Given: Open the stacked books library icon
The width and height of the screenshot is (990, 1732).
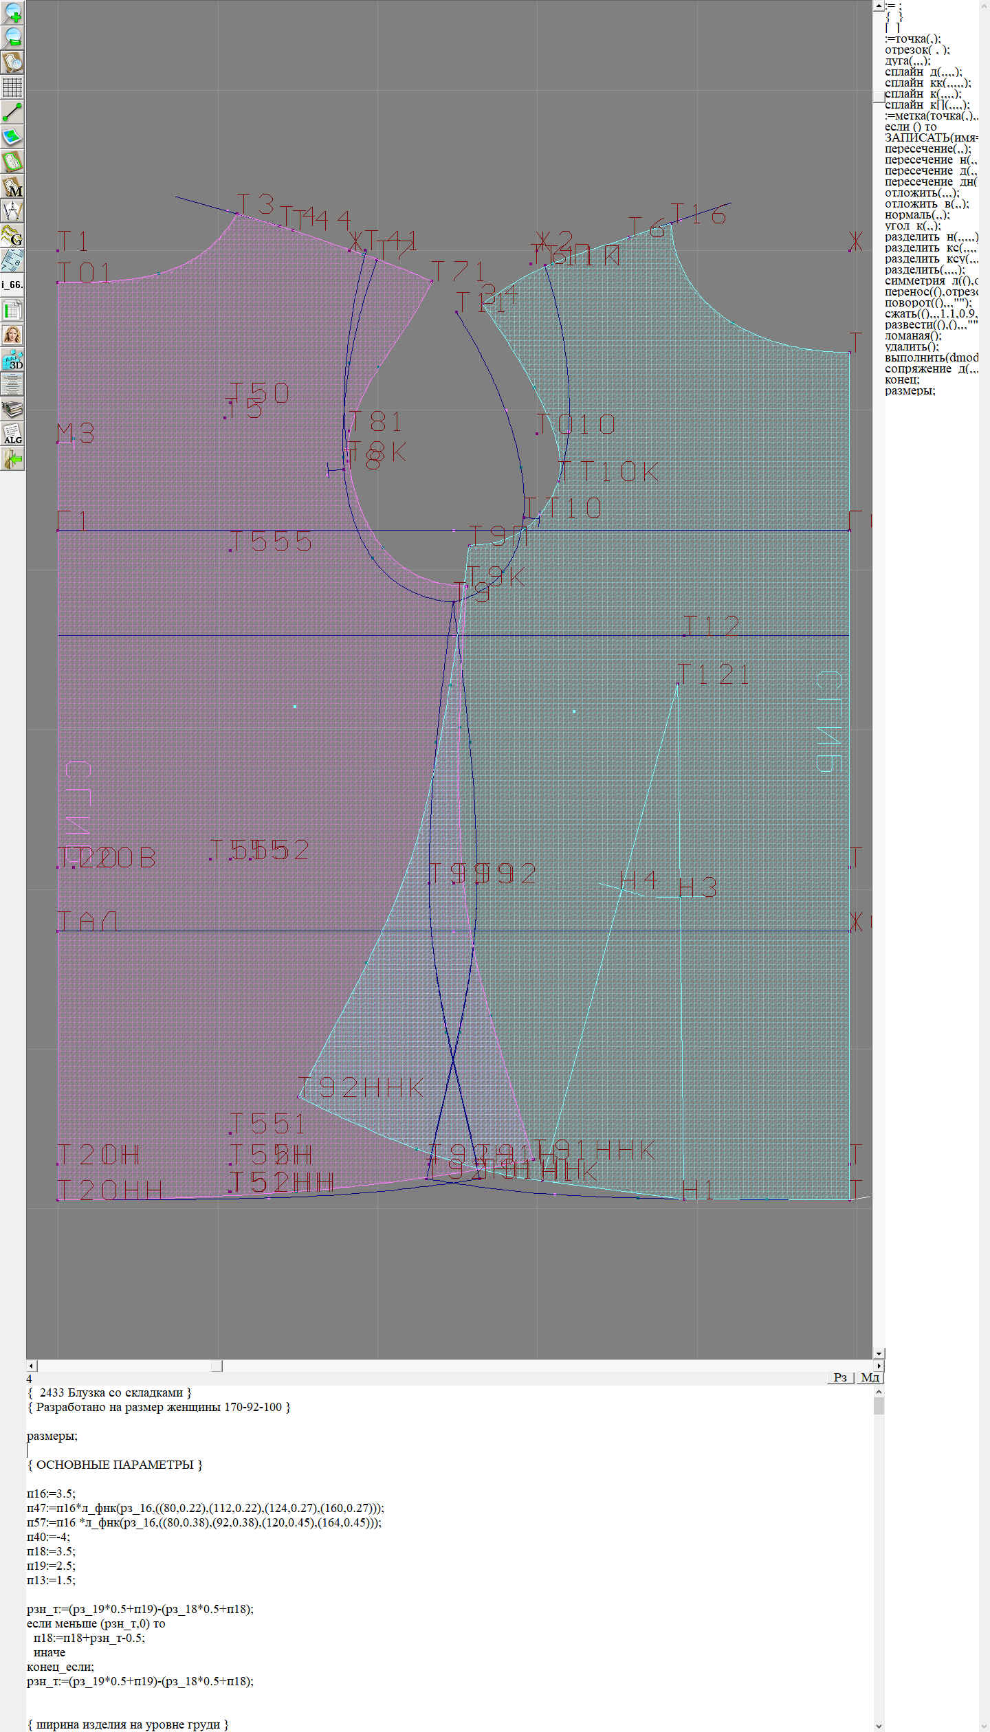Looking at the screenshot, I should [12, 410].
